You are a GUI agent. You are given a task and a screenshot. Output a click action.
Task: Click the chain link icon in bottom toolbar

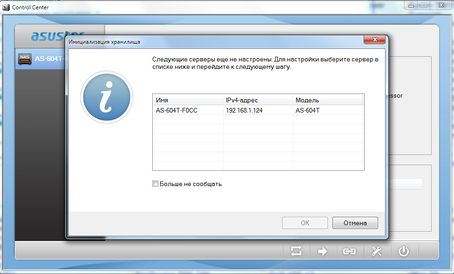(x=349, y=251)
